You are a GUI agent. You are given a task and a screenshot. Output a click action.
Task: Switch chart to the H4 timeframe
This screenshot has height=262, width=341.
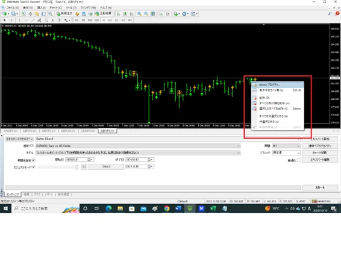tap(110, 20)
